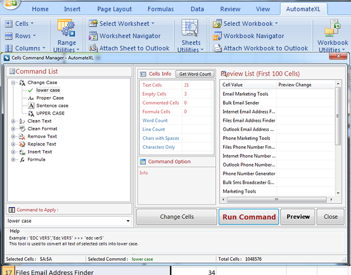
Task: Switch to the Formulas tab
Action: [x=160, y=9]
